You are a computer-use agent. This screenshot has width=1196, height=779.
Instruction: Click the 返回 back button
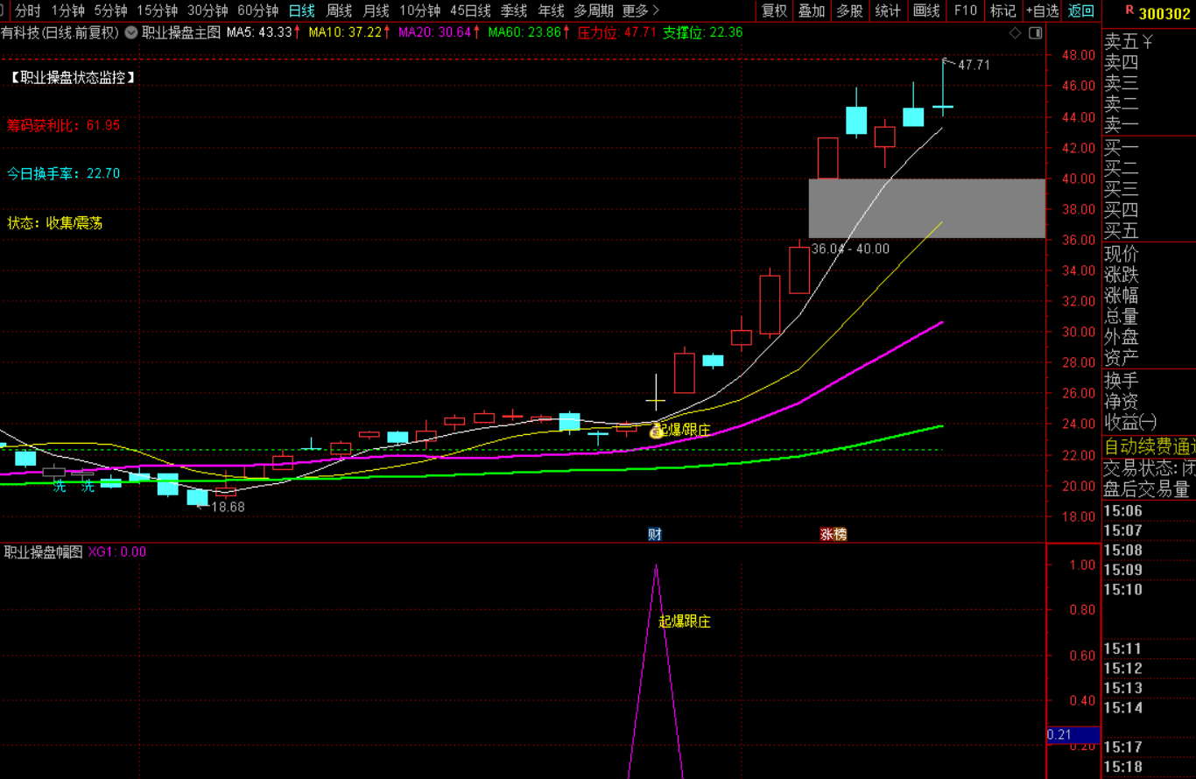coord(1081,11)
